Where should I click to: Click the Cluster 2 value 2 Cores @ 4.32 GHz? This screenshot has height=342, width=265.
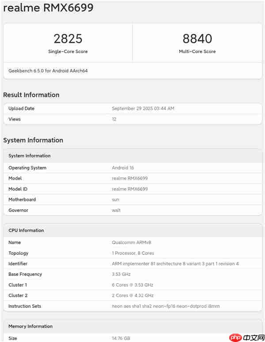click(x=132, y=296)
